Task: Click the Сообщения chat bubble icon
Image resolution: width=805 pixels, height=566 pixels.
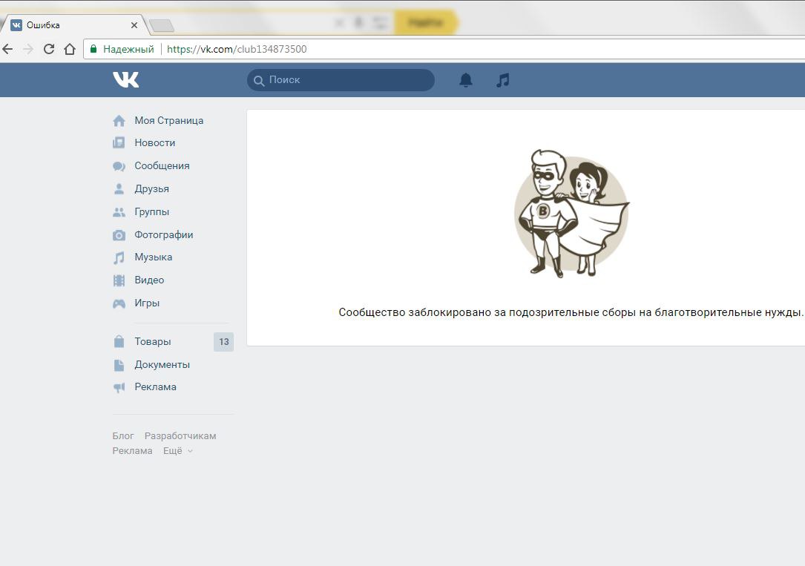Action: (x=119, y=166)
